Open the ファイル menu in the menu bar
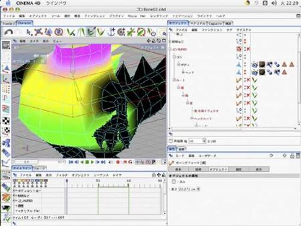The width and height of the screenshot is (301, 226). point(9,16)
